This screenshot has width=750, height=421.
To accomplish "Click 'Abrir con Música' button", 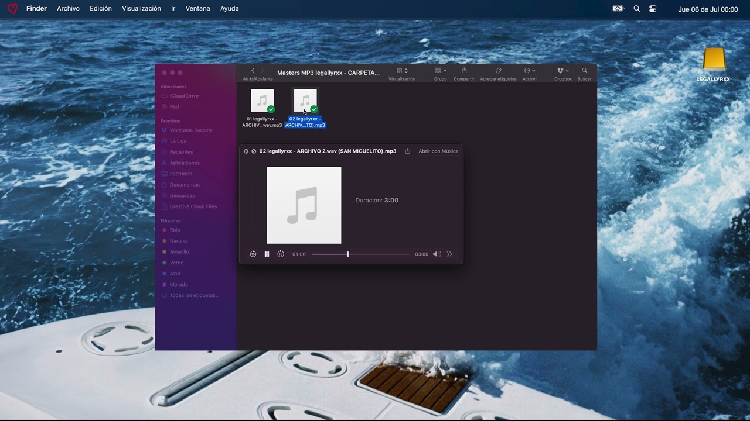I will tap(438, 151).
